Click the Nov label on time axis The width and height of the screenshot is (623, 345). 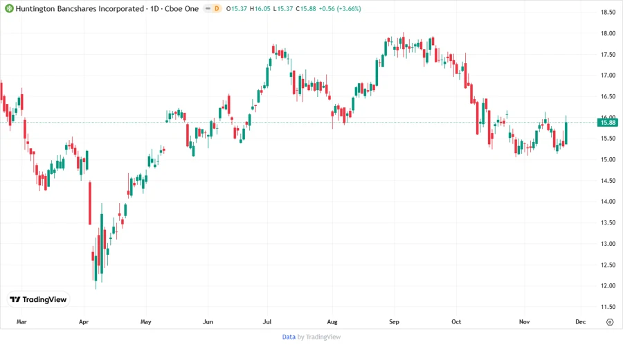tap(525, 321)
